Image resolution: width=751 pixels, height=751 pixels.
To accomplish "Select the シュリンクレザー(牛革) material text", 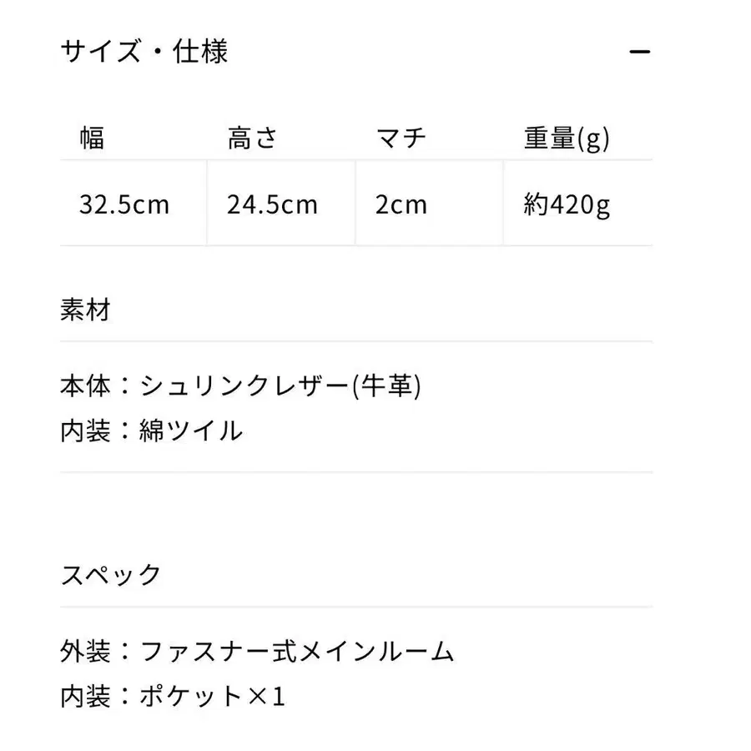I will [x=280, y=386].
